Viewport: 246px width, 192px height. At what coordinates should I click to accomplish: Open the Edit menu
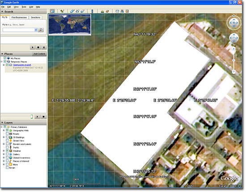point(9,7)
